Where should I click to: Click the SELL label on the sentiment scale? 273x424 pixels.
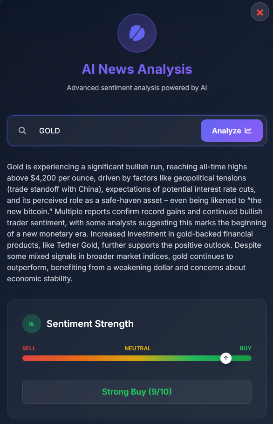coord(28,348)
